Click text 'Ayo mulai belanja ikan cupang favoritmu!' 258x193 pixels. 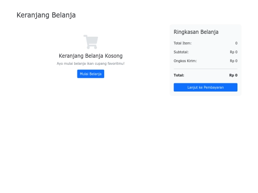pos(91,63)
